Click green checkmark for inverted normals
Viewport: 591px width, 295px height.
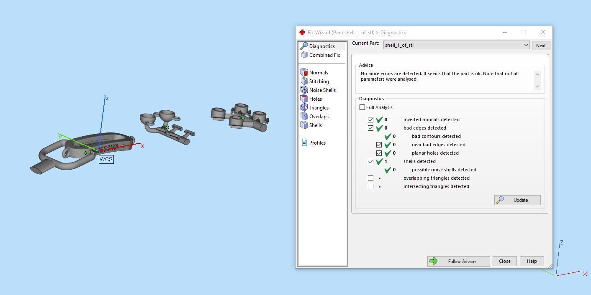click(x=380, y=120)
